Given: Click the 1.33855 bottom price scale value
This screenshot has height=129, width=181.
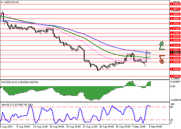Looking at the screenshot, I should tap(175, 79).
